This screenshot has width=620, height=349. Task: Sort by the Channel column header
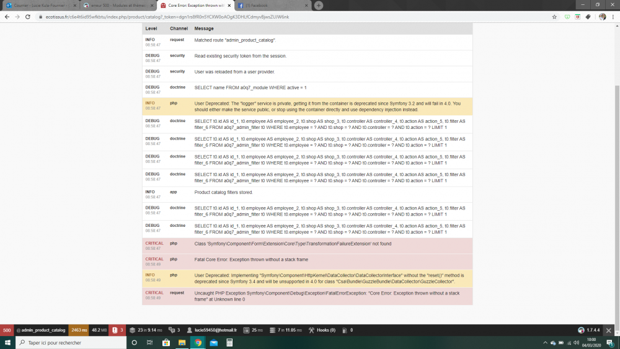point(179,29)
